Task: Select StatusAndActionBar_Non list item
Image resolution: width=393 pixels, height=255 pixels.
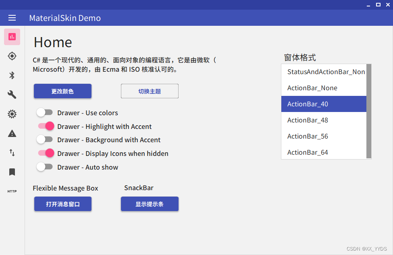Action: pos(324,72)
